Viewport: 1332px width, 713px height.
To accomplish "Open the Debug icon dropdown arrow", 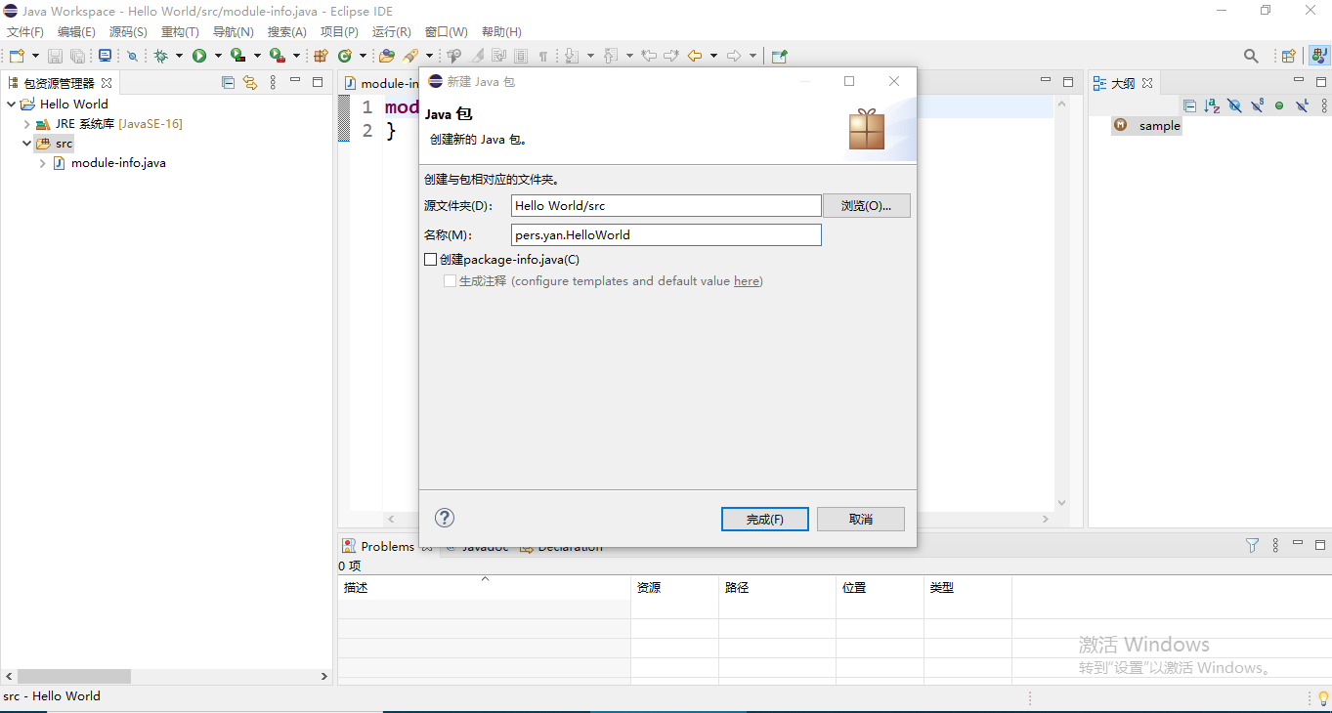I will (x=179, y=56).
